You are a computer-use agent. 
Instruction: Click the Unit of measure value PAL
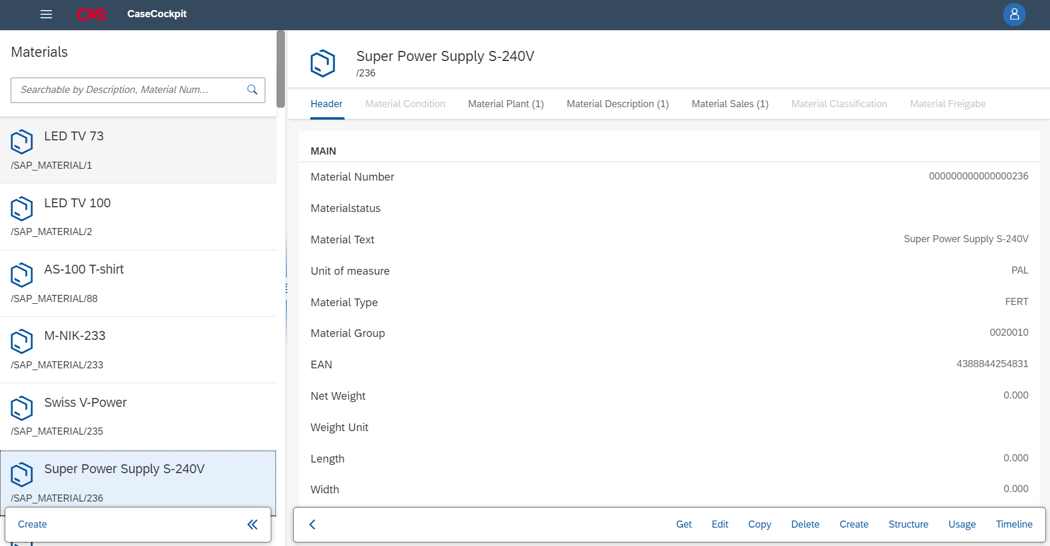click(1020, 270)
